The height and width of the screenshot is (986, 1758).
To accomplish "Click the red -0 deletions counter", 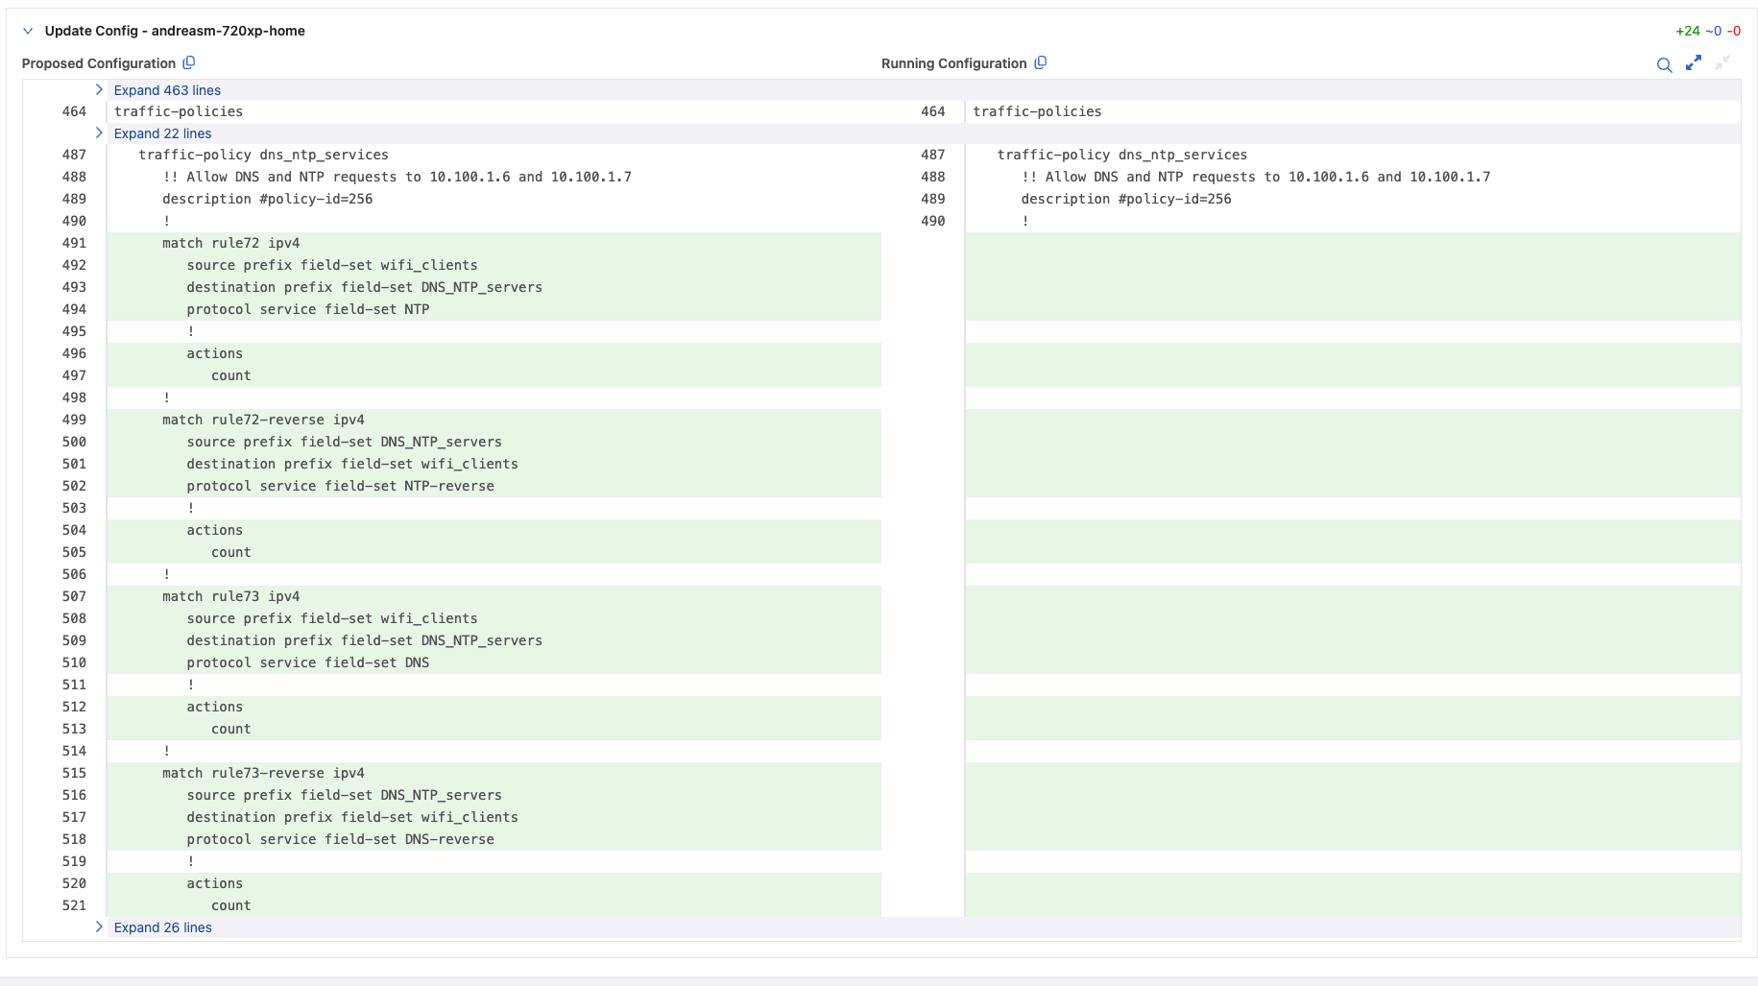I will coord(1734,31).
